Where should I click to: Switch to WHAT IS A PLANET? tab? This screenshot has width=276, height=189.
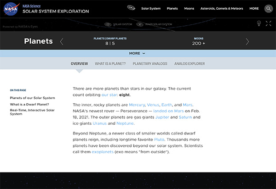(110, 64)
